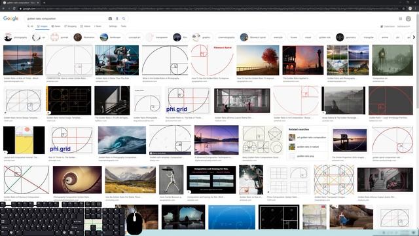
Task: Switch to the Shopping tab
Action: [70, 26]
